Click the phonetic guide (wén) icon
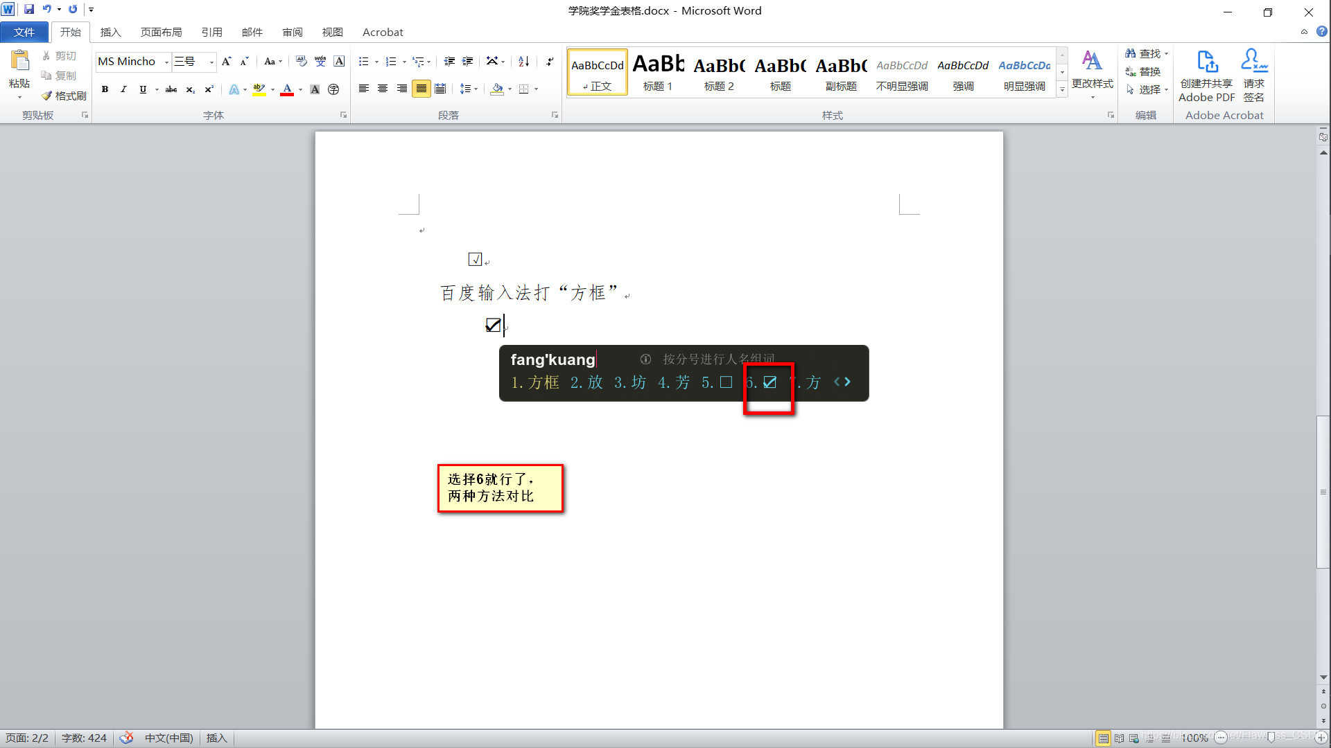This screenshot has height=748, width=1331. click(320, 61)
